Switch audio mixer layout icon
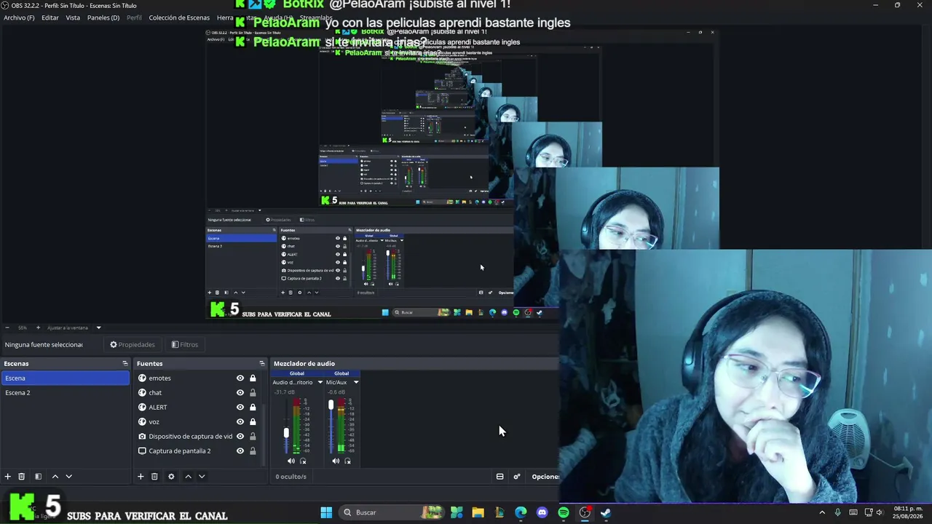 [x=499, y=477]
